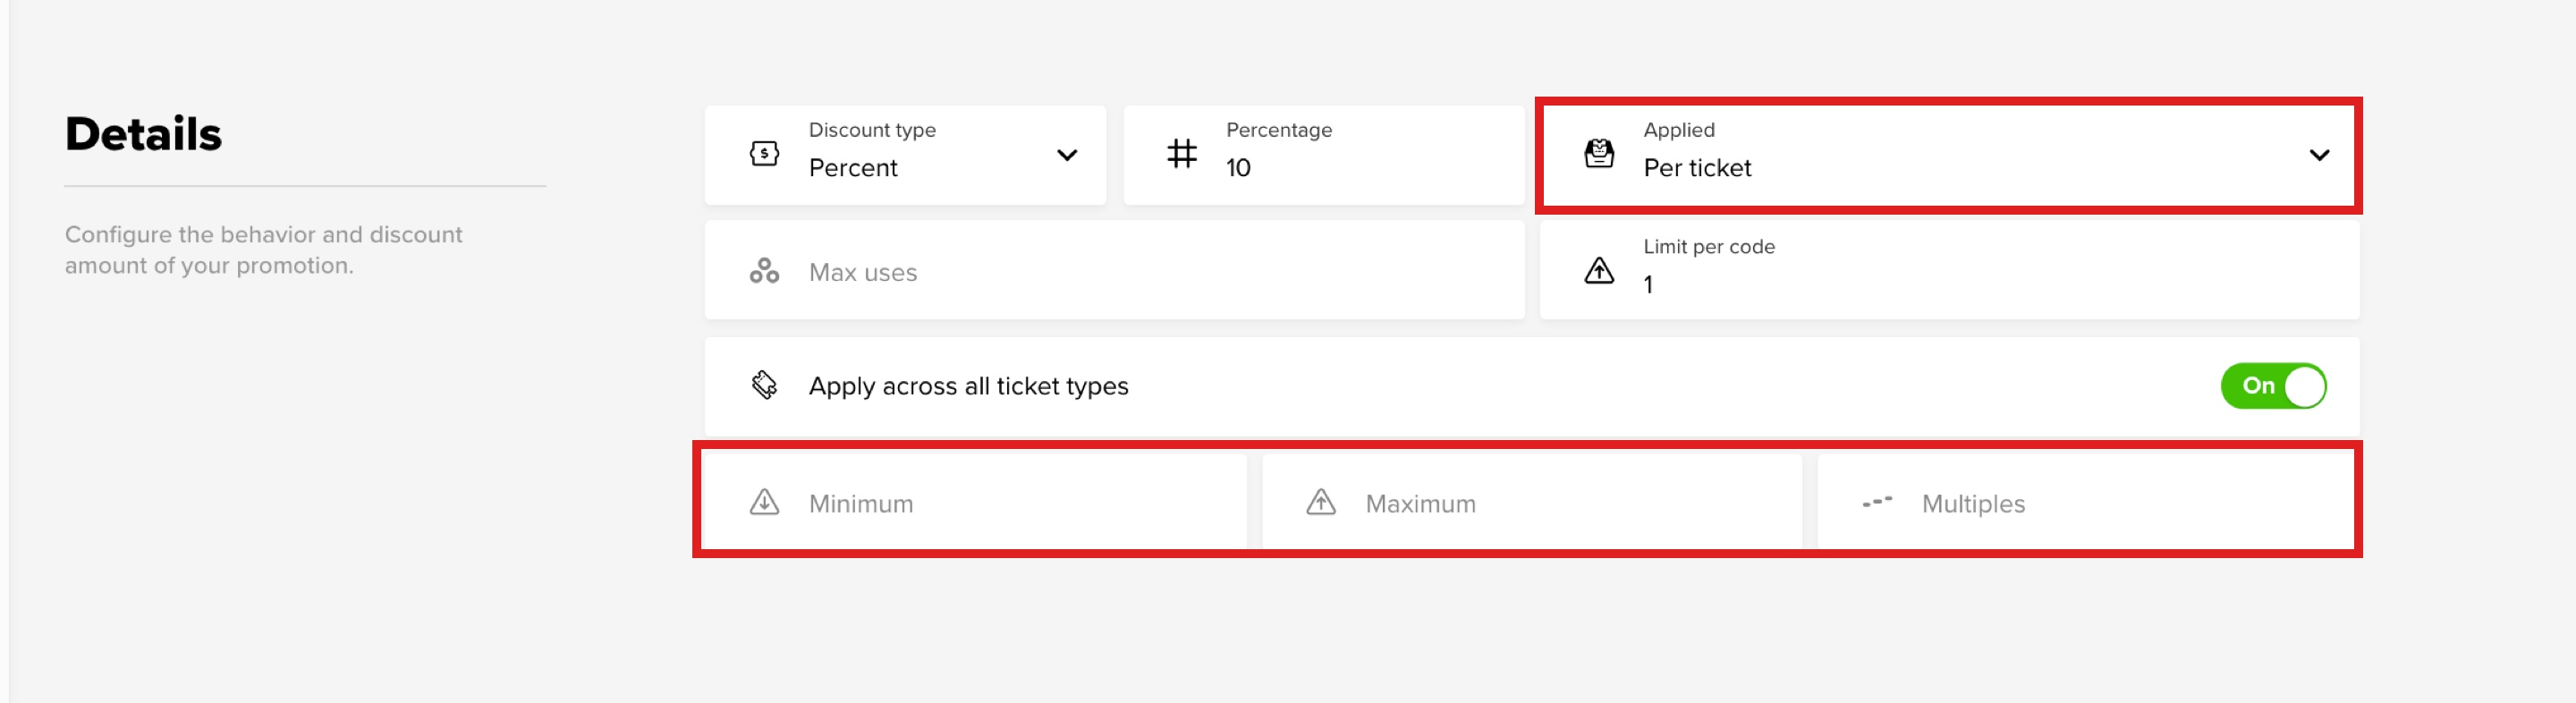This screenshot has height=703, width=2576.
Task: Select the Per ticket applied value
Action: coord(1697,168)
